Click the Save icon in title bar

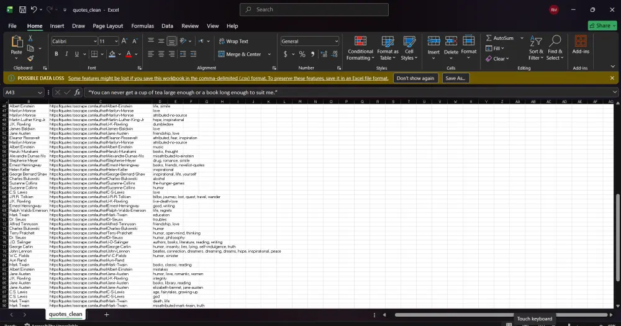tap(22, 9)
